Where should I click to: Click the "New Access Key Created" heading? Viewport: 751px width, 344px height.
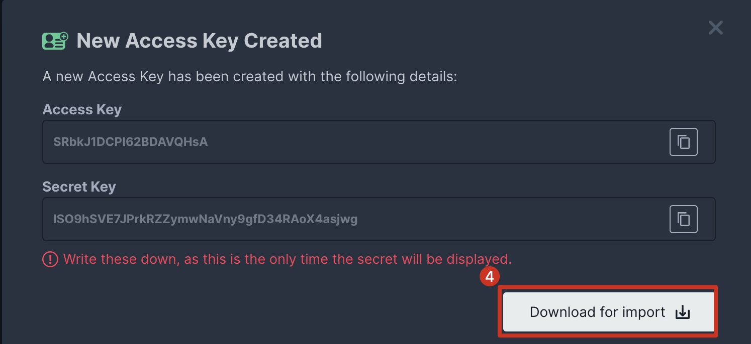pos(199,41)
